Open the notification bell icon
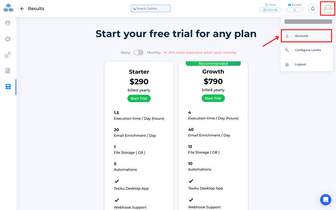 [x=313, y=8]
